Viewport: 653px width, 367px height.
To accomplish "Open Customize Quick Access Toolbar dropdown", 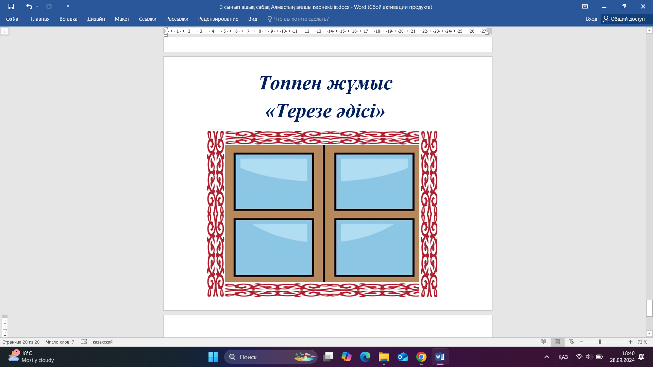I will [x=68, y=6].
